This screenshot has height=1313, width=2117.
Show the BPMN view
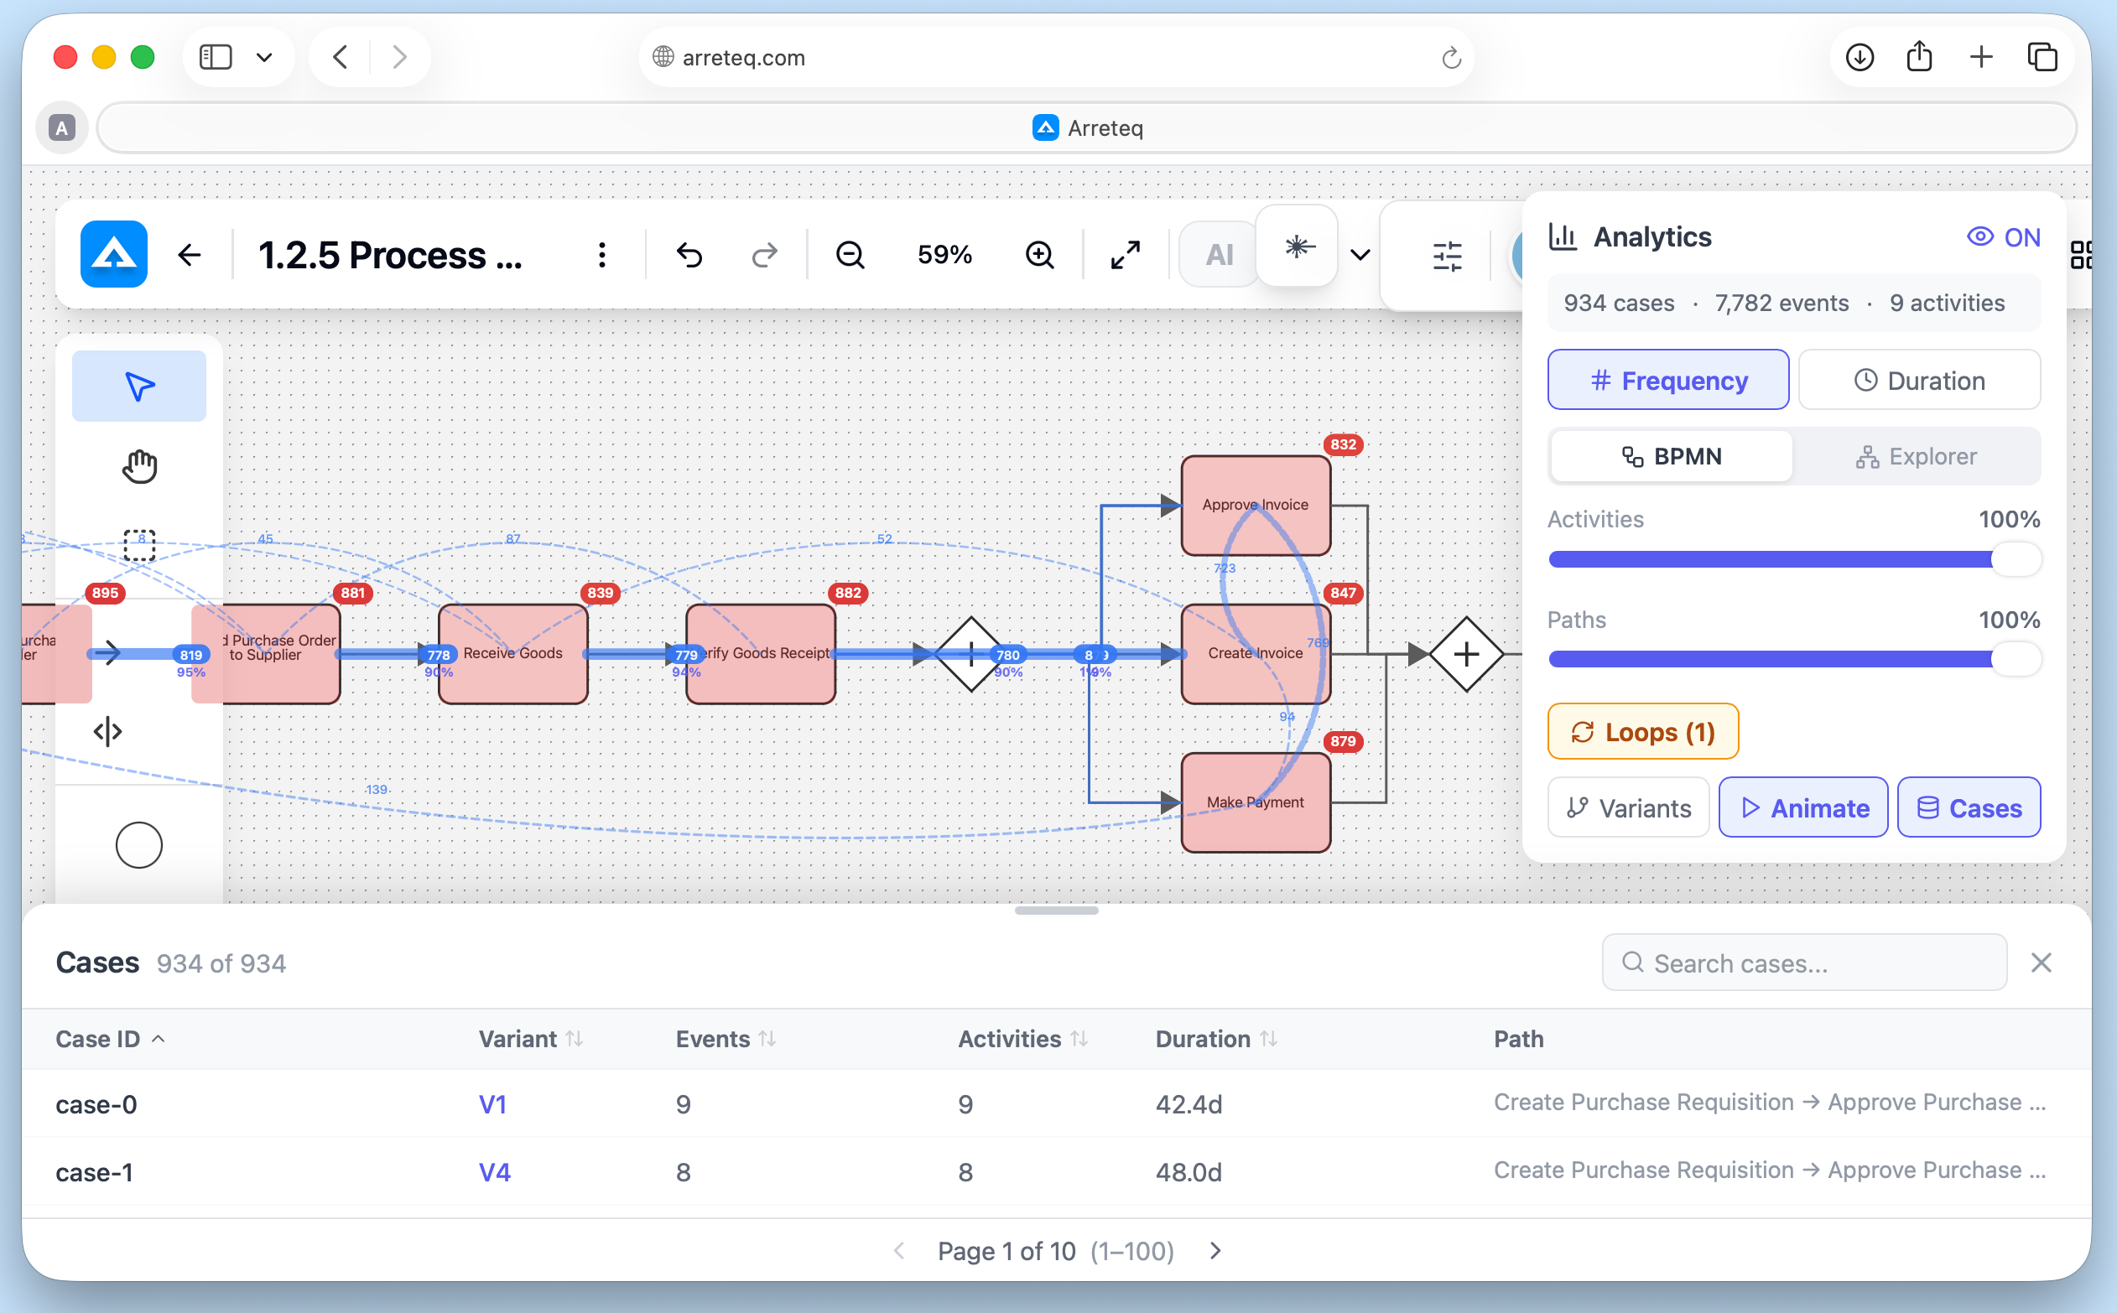click(x=1669, y=456)
